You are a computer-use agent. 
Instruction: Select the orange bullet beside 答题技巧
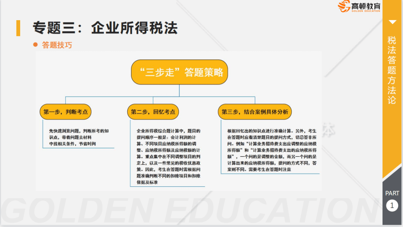point(35,45)
